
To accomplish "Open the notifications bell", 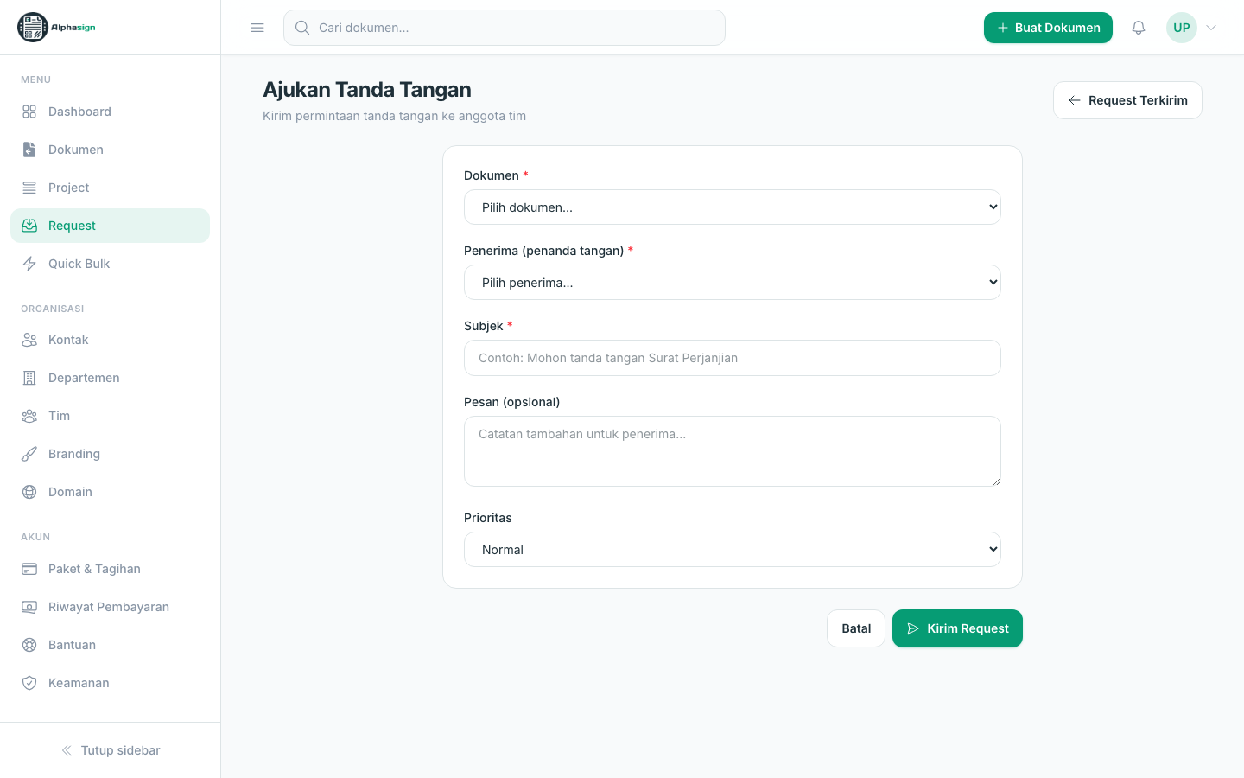I will 1139,28.
